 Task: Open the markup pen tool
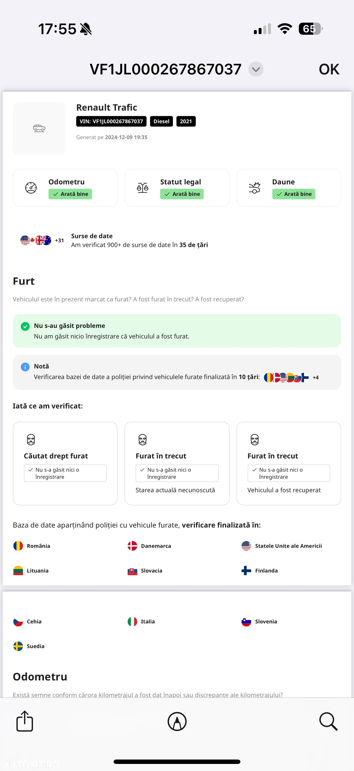[x=177, y=721]
